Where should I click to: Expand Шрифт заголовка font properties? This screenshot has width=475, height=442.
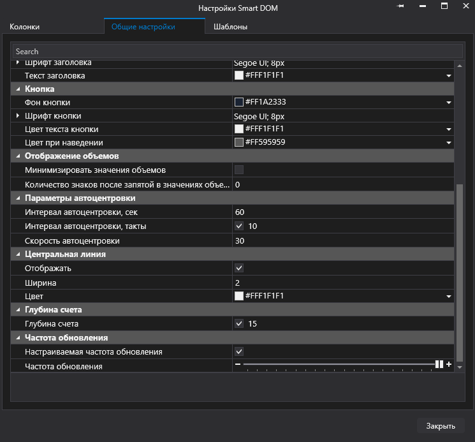18,63
